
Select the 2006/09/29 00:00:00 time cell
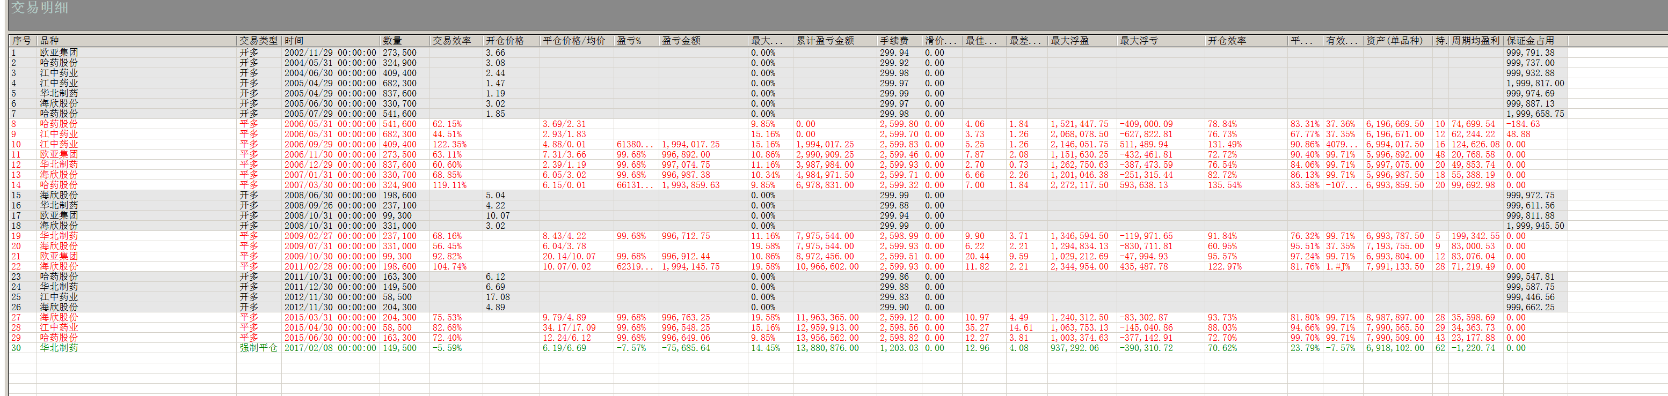pyautogui.click(x=330, y=145)
